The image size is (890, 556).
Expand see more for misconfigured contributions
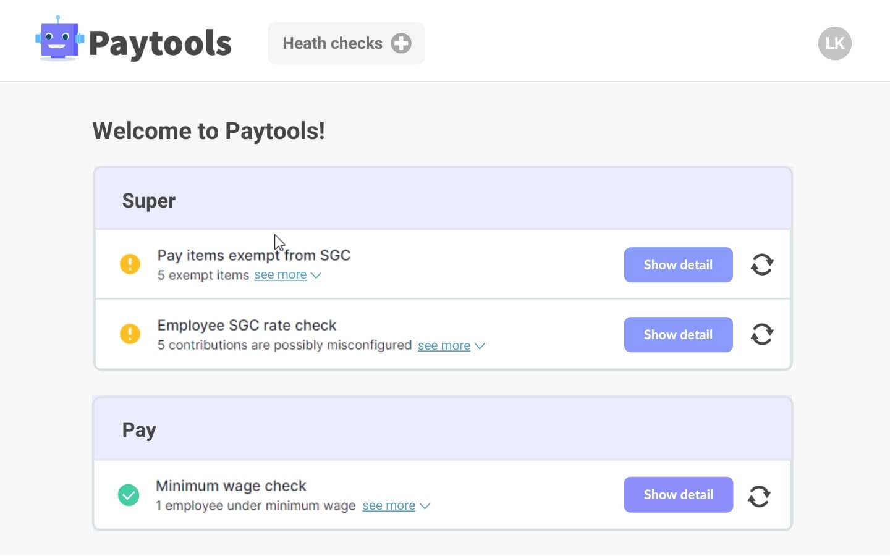coord(444,345)
